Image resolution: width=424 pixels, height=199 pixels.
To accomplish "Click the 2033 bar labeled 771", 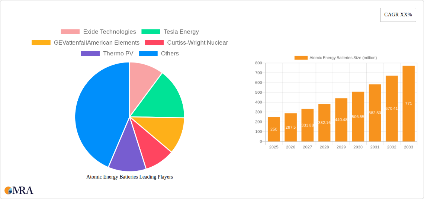I will pos(409,103).
